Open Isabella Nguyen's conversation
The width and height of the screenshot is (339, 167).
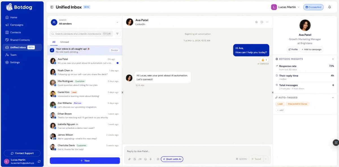(x=85, y=126)
